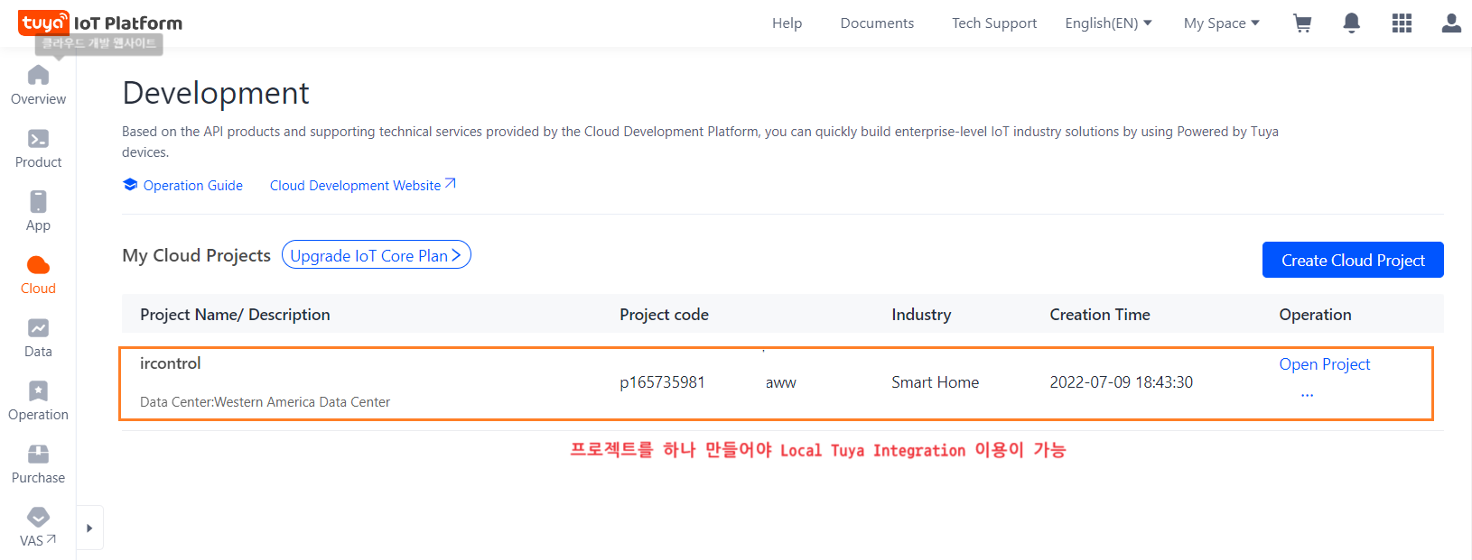This screenshot has width=1472, height=560.
Task: Go to Product in the sidebar
Action: pyautogui.click(x=38, y=150)
